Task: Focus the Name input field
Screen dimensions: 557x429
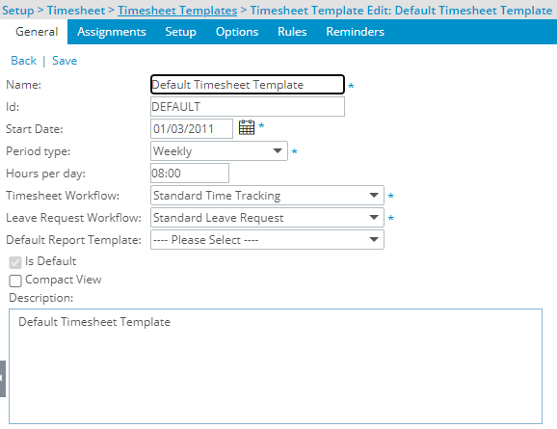Action: (x=248, y=85)
